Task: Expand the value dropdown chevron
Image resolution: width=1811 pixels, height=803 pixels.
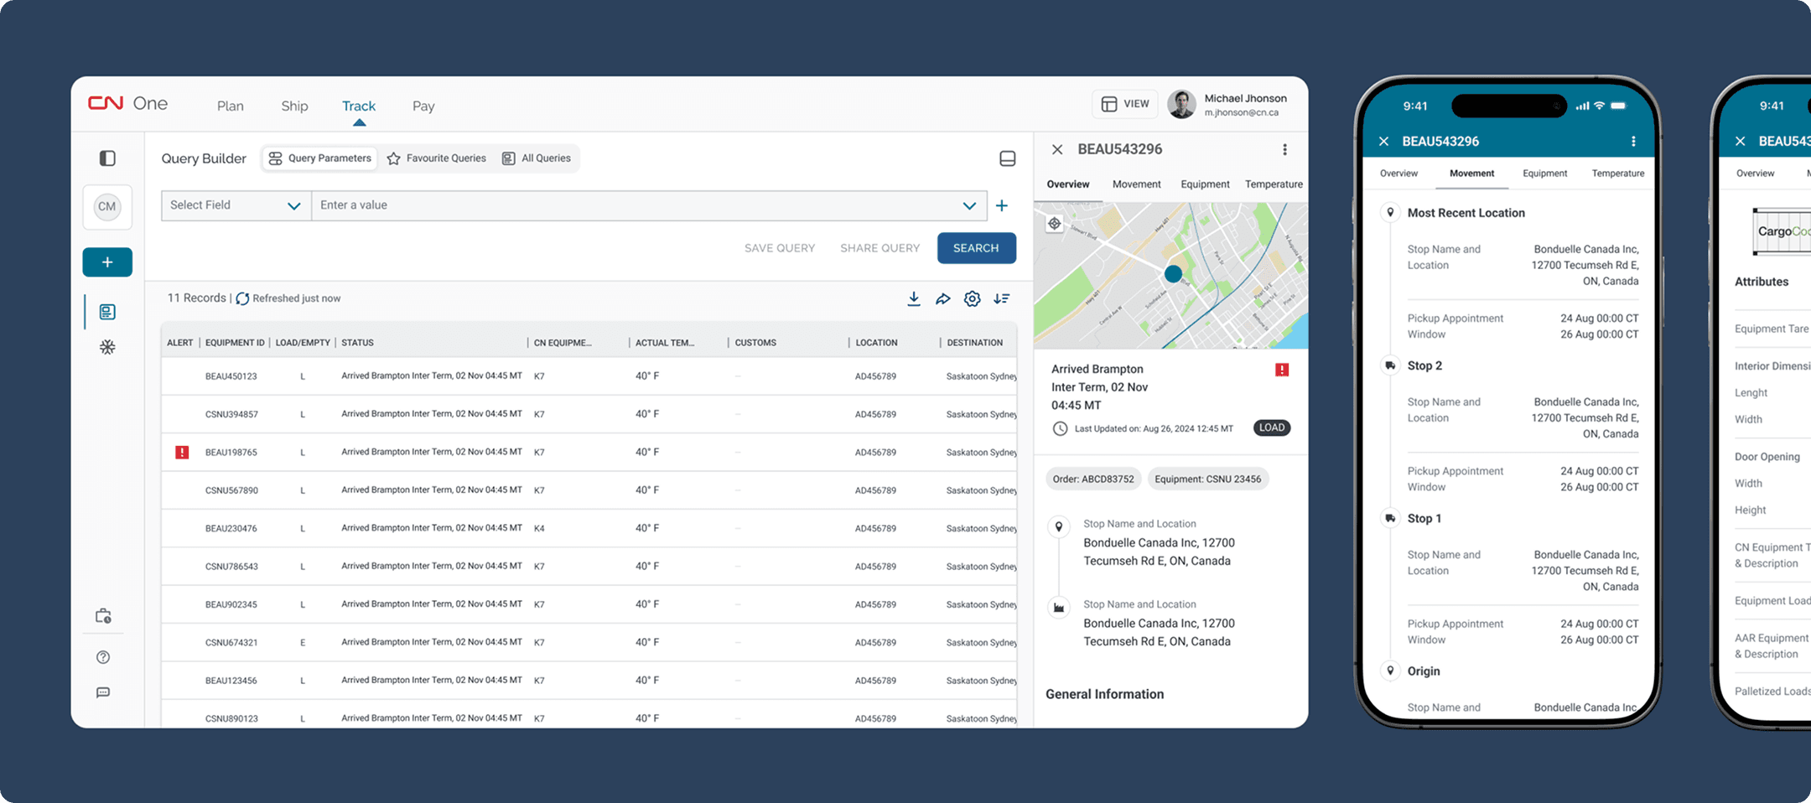Action: pyautogui.click(x=969, y=205)
